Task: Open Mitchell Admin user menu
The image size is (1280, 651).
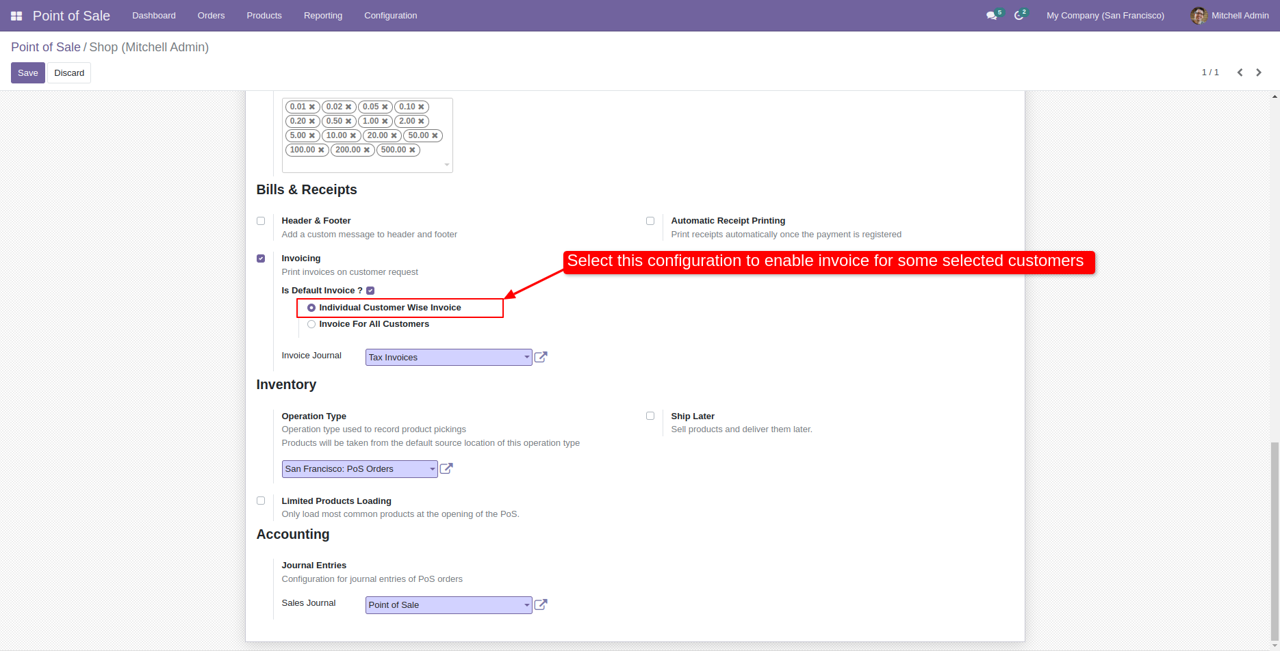Action: click(x=1229, y=16)
